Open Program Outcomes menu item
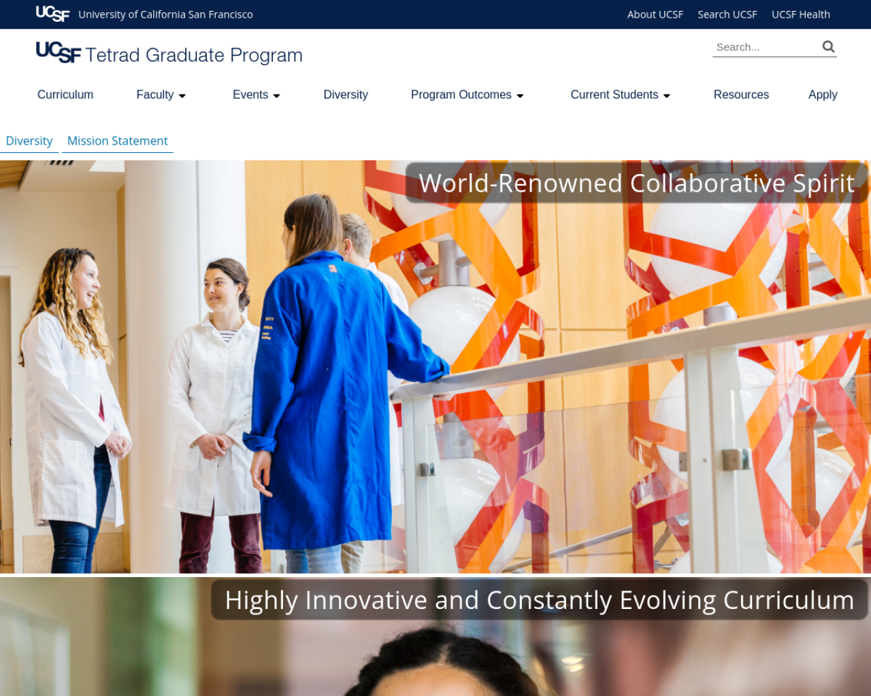The width and height of the screenshot is (871, 696). click(x=461, y=94)
